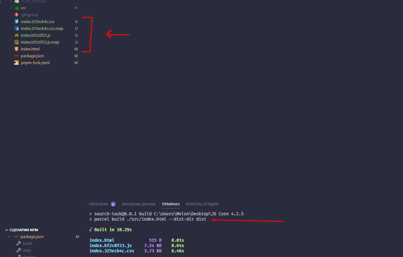Click the CSS file icon beside index.325ecb4c.css
The image size is (403, 257).
tap(16, 21)
